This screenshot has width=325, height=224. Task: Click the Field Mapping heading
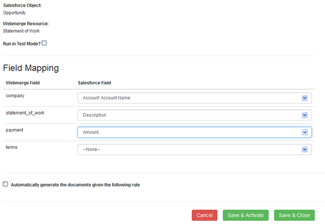click(31, 68)
